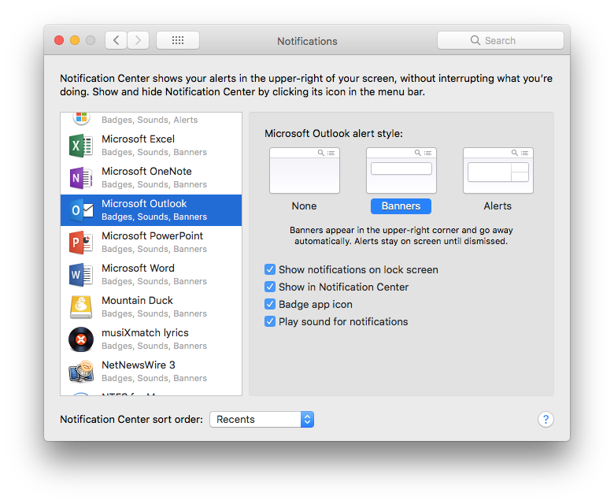Screen dimensions: 614x504
Task: Click the Microsoft Excel app icon
Action: [x=80, y=146]
